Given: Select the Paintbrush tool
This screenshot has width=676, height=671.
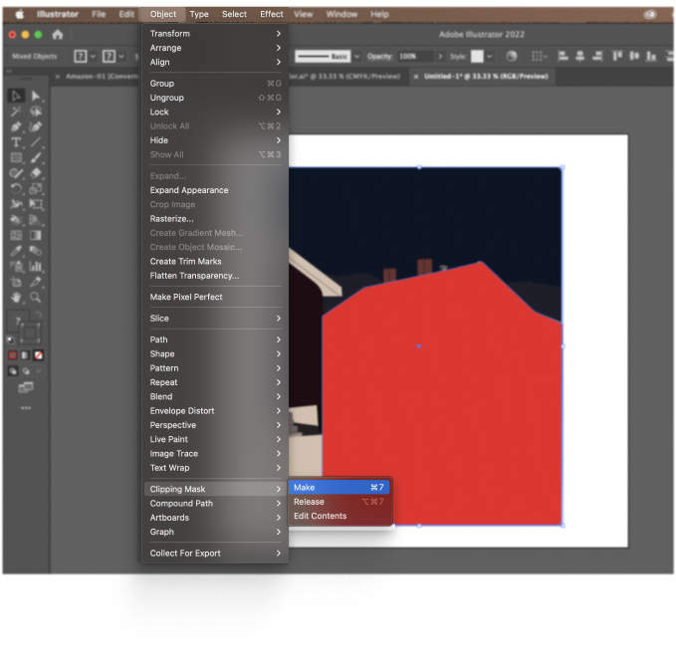Looking at the screenshot, I should (x=36, y=158).
